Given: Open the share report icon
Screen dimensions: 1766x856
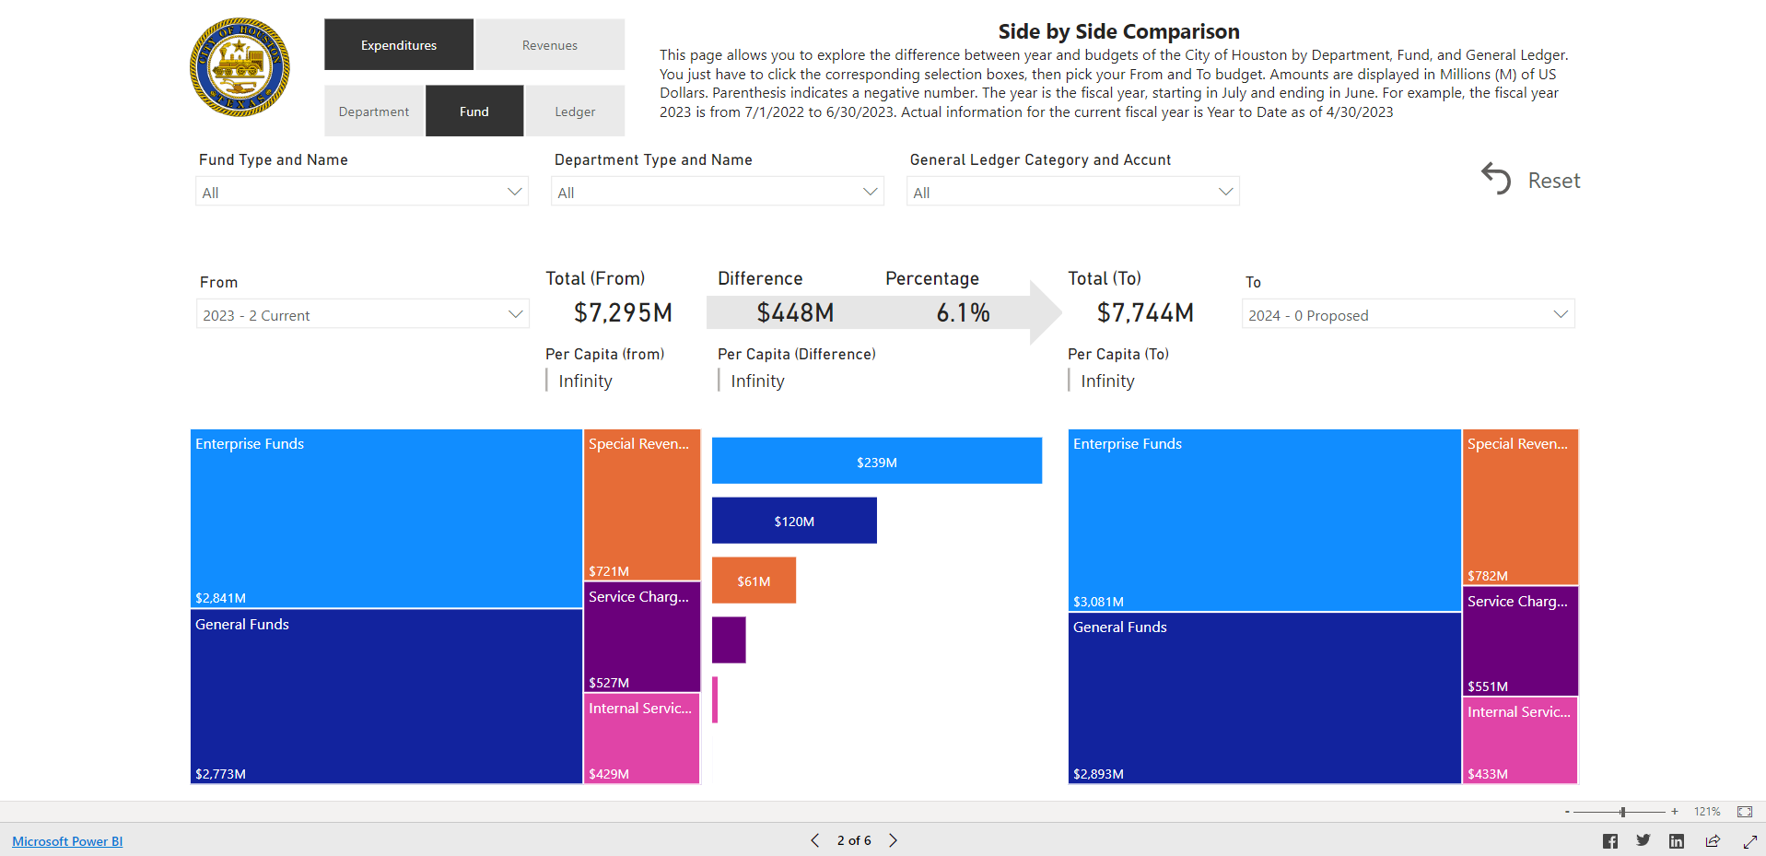Looking at the screenshot, I should tap(1713, 840).
